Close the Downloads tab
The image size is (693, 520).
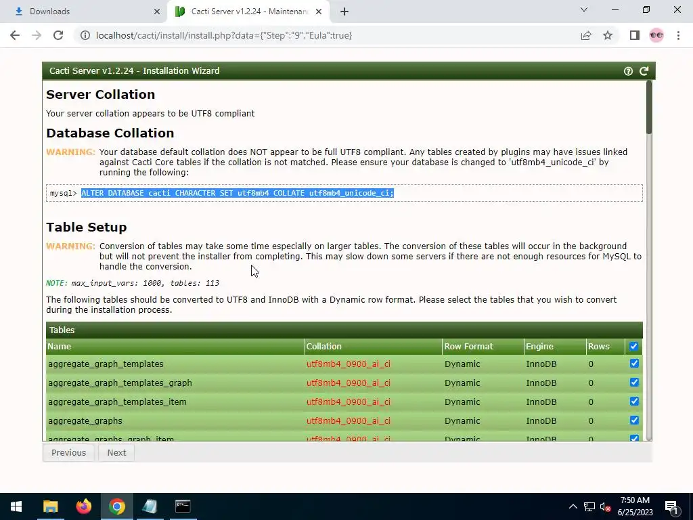pos(157,12)
